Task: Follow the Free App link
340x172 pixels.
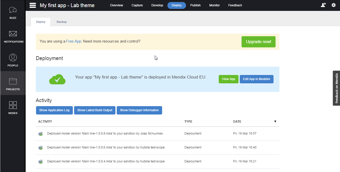Action: click(x=74, y=41)
